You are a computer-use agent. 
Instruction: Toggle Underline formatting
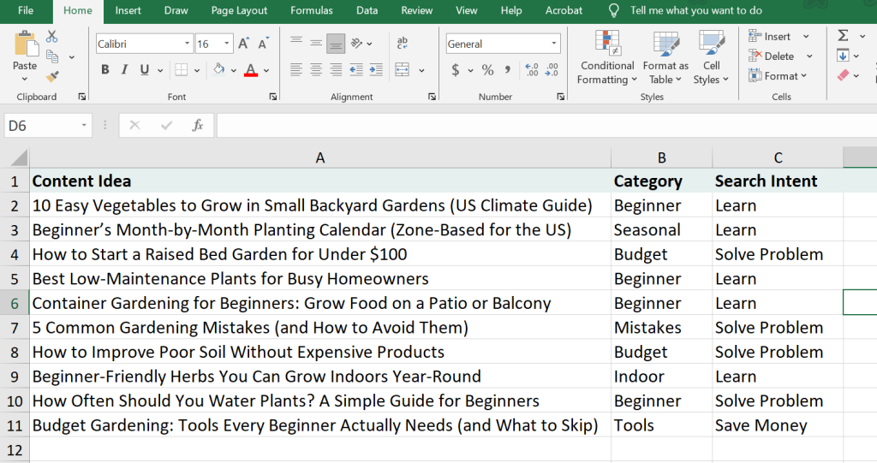coord(144,70)
